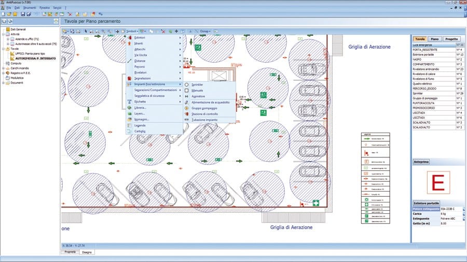Click the red delete X in drawing toolbar

click(164, 32)
